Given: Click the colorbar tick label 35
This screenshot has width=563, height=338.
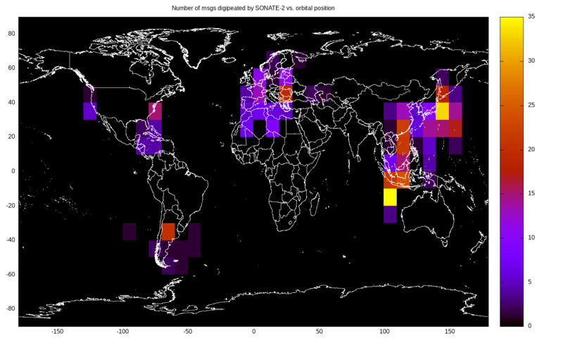Looking at the screenshot, I should click(531, 16).
